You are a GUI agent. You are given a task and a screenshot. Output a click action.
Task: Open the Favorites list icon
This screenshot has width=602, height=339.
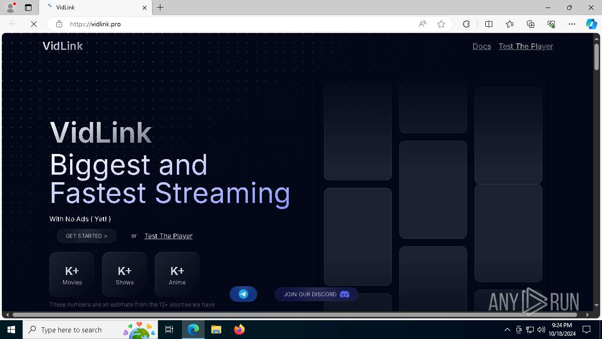click(510, 24)
